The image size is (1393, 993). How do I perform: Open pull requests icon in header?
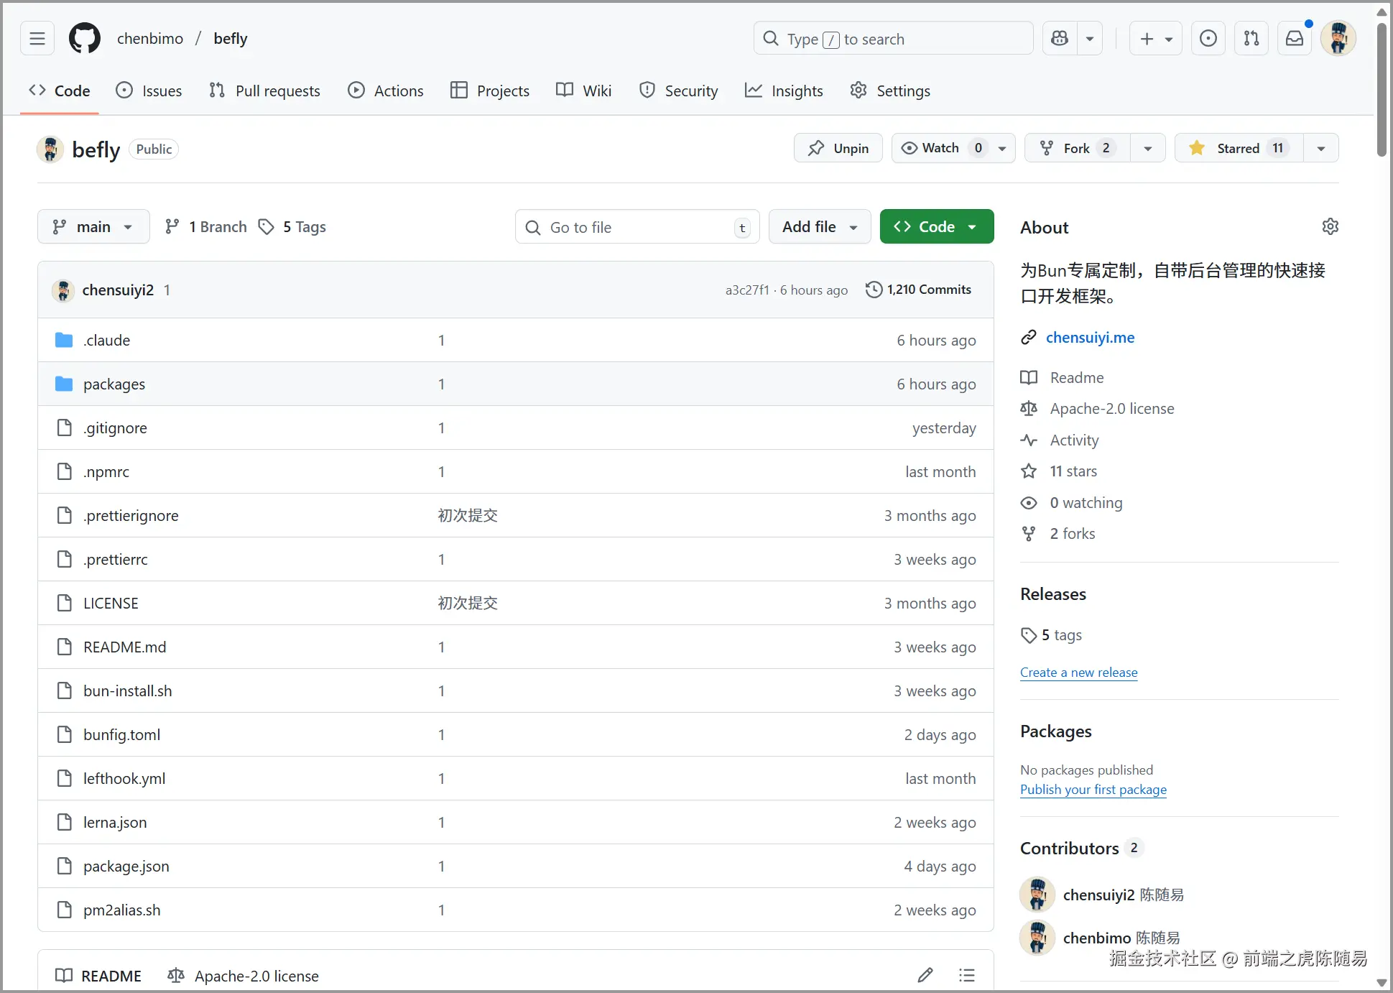click(1251, 38)
